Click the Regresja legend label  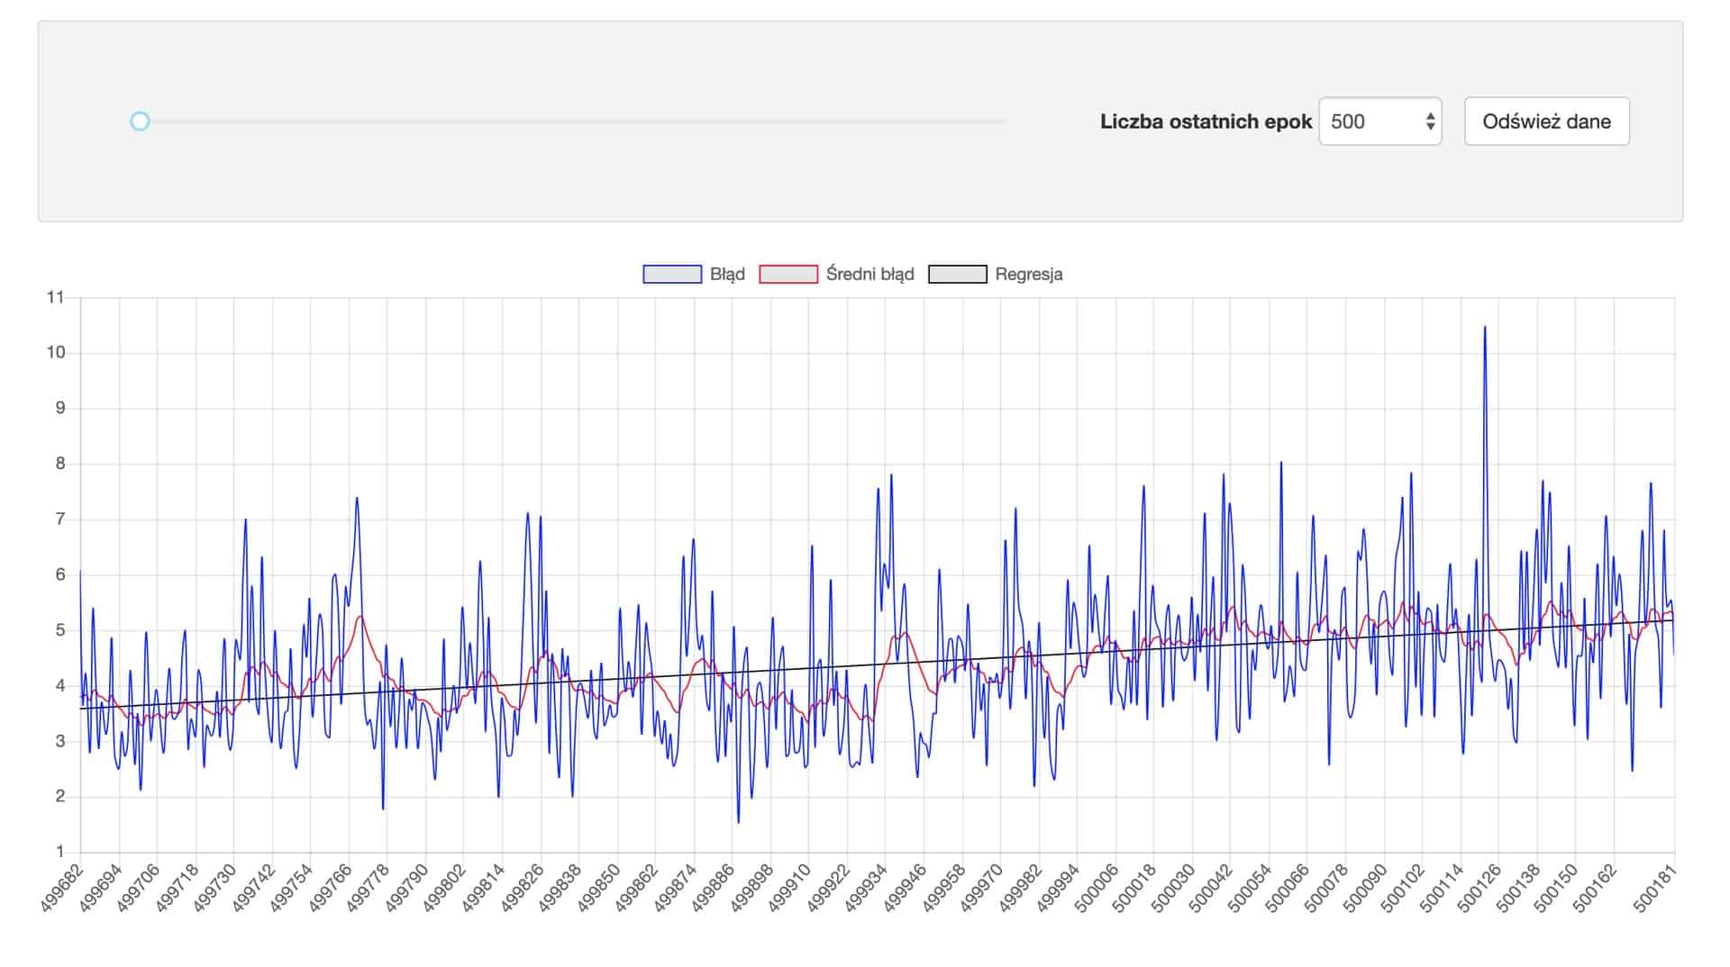click(x=1029, y=275)
